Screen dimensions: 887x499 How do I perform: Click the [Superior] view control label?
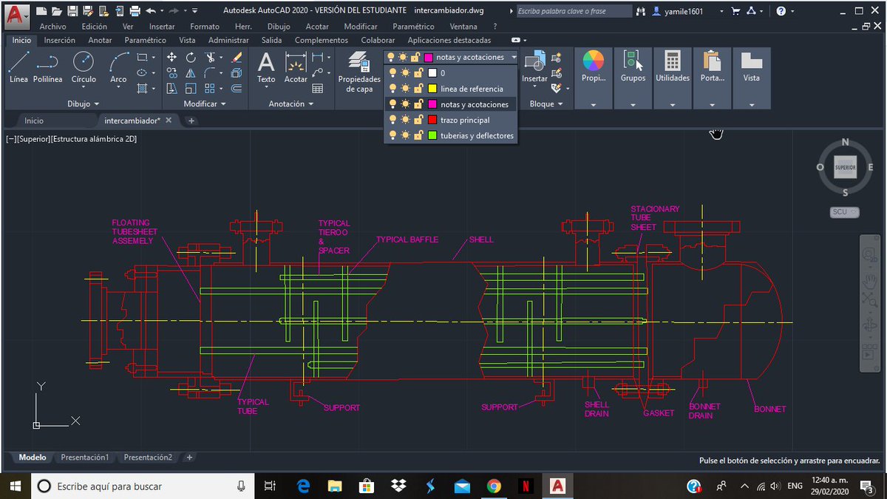point(33,139)
